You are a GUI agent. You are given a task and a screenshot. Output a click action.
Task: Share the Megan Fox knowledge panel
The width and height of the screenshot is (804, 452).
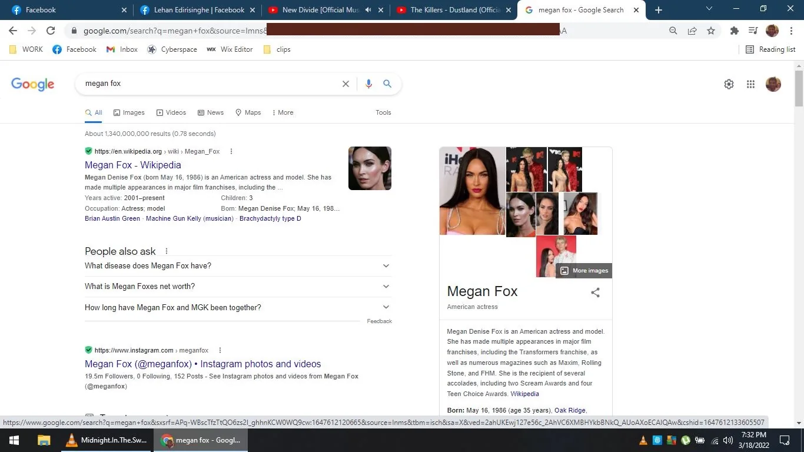596,293
